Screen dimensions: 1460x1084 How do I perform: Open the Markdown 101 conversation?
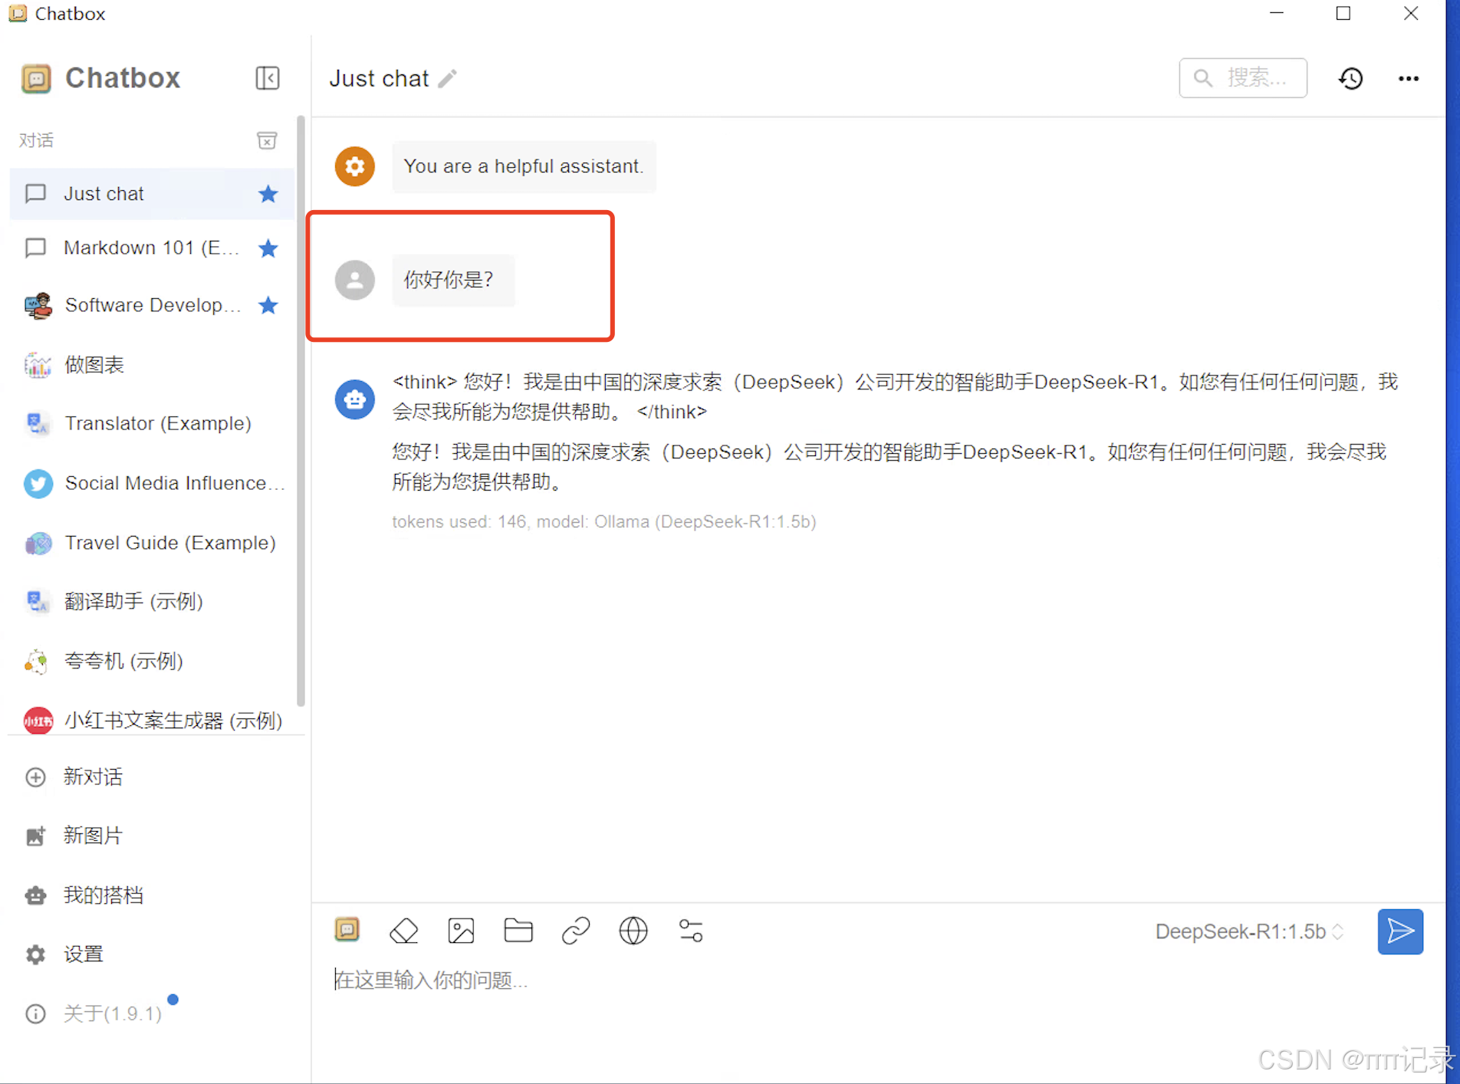pos(152,248)
